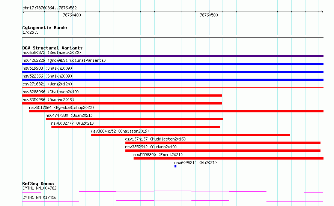Click the RefSeq Genes track heading
The image size is (334, 206).
coord(38,184)
